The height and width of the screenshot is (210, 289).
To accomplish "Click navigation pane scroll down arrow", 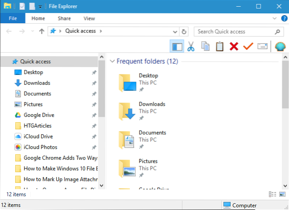I will pyautogui.click(x=102, y=185).
